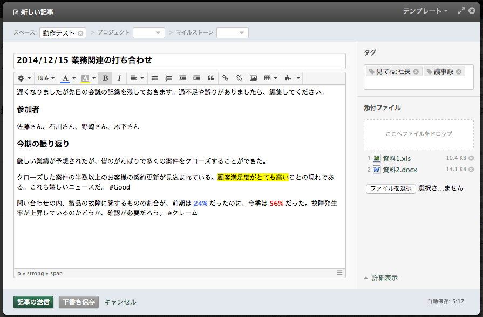Open attachment 資料2.docx

click(400, 170)
